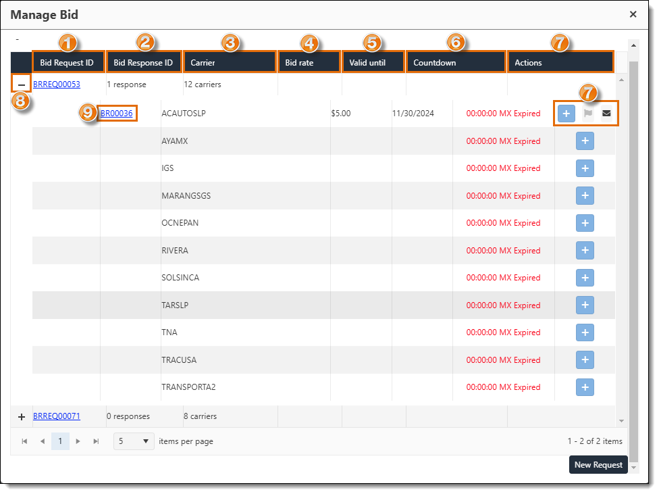Click the Countdown column header
This screenshot has width=659, height=494.
[456, 62]
